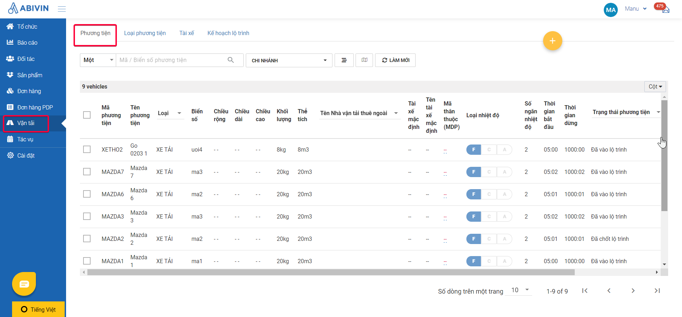Click the Báo cáo chart icon
The width and height of the screenshot is (682, 317).
coord(10,43)
